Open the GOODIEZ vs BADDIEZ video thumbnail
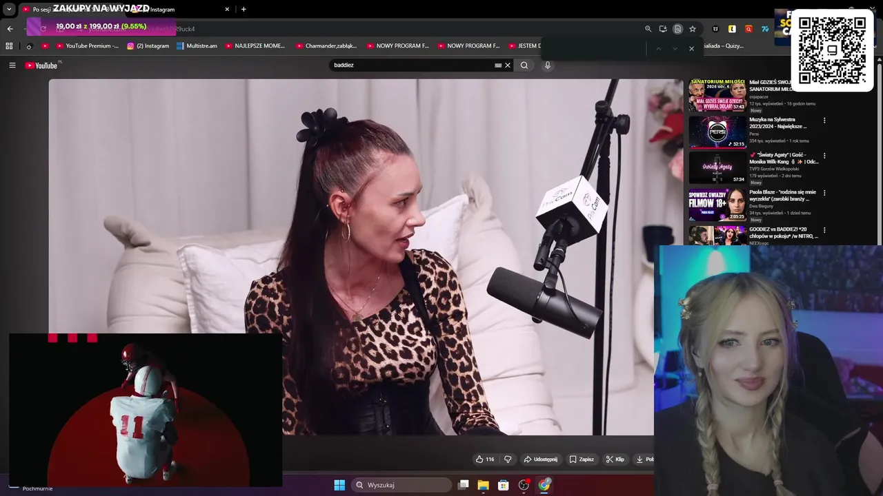Image resolution: width=883 pixels, height=496 pixels. coord(717,236)
